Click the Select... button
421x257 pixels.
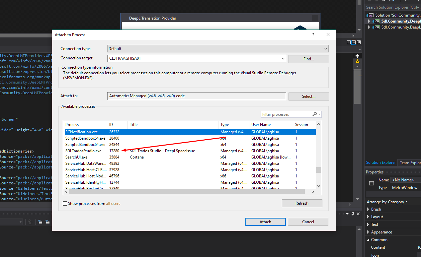pos(309,96)
